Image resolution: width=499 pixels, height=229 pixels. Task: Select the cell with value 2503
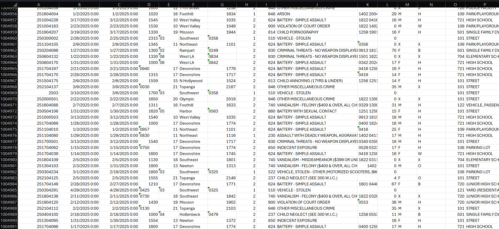click(x=53, y=93)
